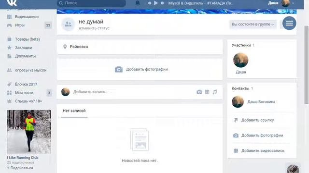Image resolution: width=309 pixels, height=173 pixels.
Task: Open the I Like Running Club ad image
Action: (x=29, y=132)
